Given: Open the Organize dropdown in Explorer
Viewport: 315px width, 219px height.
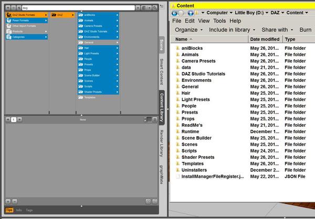Looking at the screenshot, I should 188,30.
